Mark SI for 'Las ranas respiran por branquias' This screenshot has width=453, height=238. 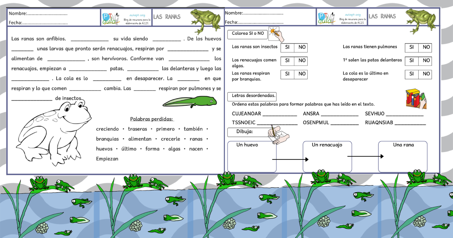[287, 74]
